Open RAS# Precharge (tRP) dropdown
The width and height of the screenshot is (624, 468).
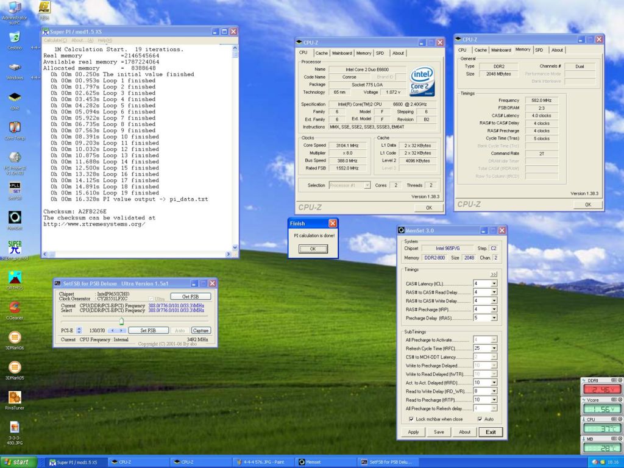(494, 309)
